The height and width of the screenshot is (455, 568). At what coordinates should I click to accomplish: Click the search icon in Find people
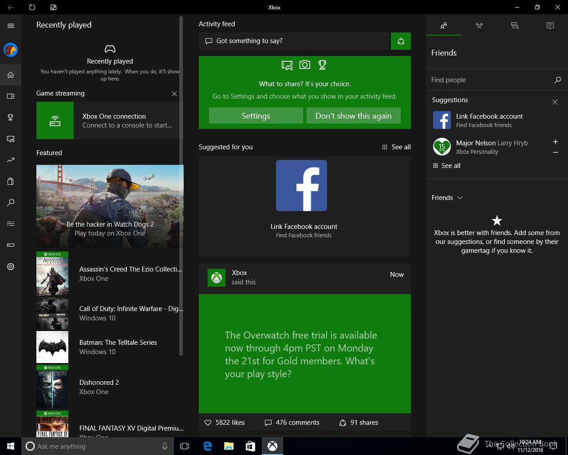557,80
